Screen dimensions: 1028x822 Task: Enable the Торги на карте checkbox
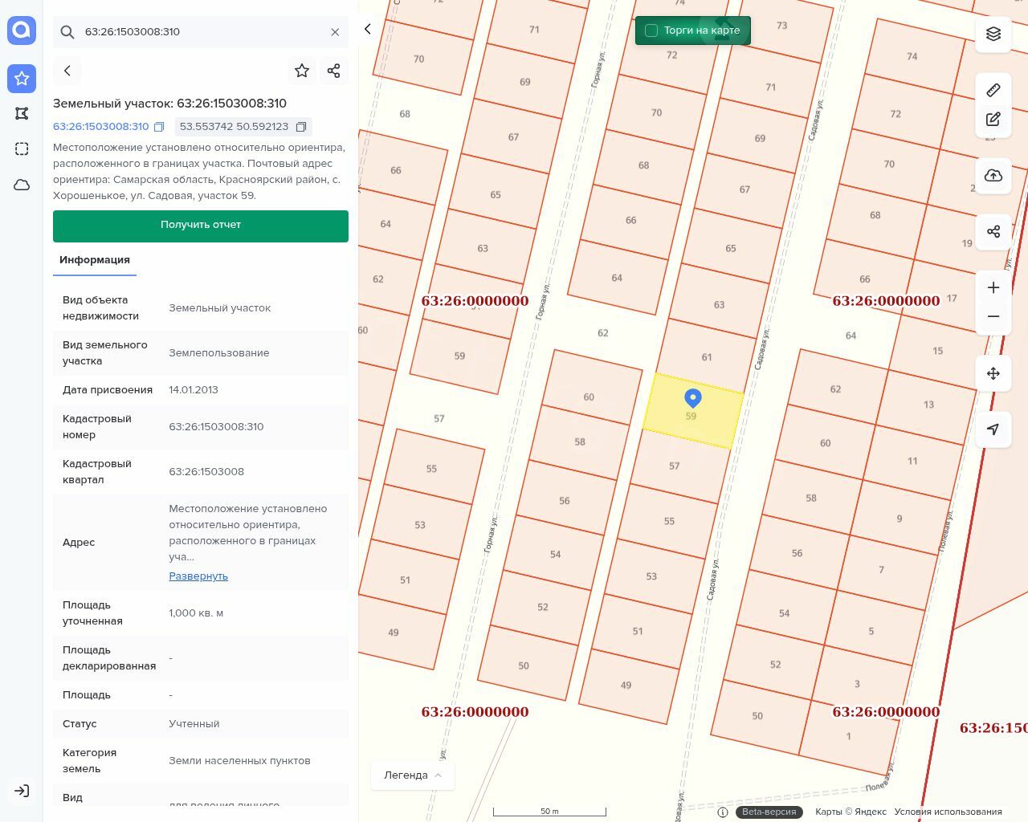tap(651, 31)
